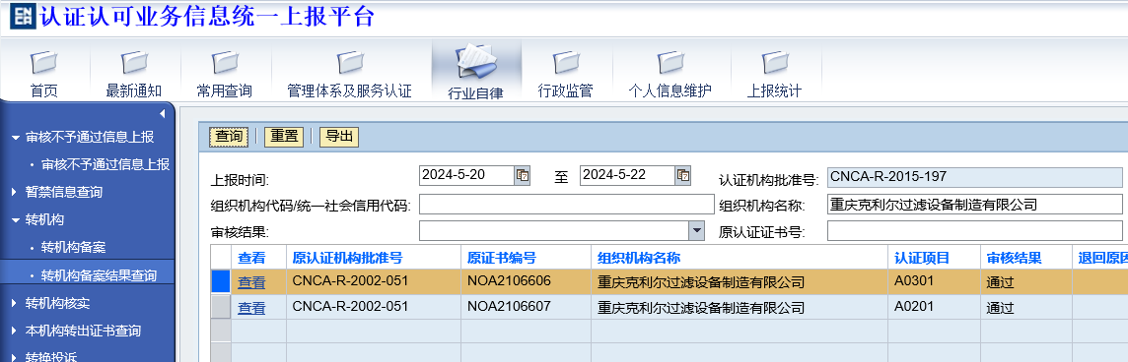Open 个人信息维护 folder icon

coord(670,63)
